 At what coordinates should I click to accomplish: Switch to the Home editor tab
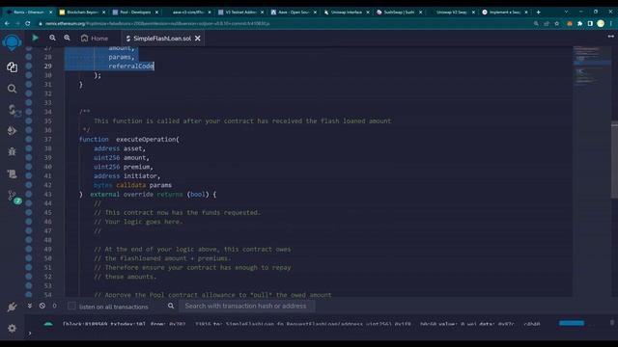point(95,39)
